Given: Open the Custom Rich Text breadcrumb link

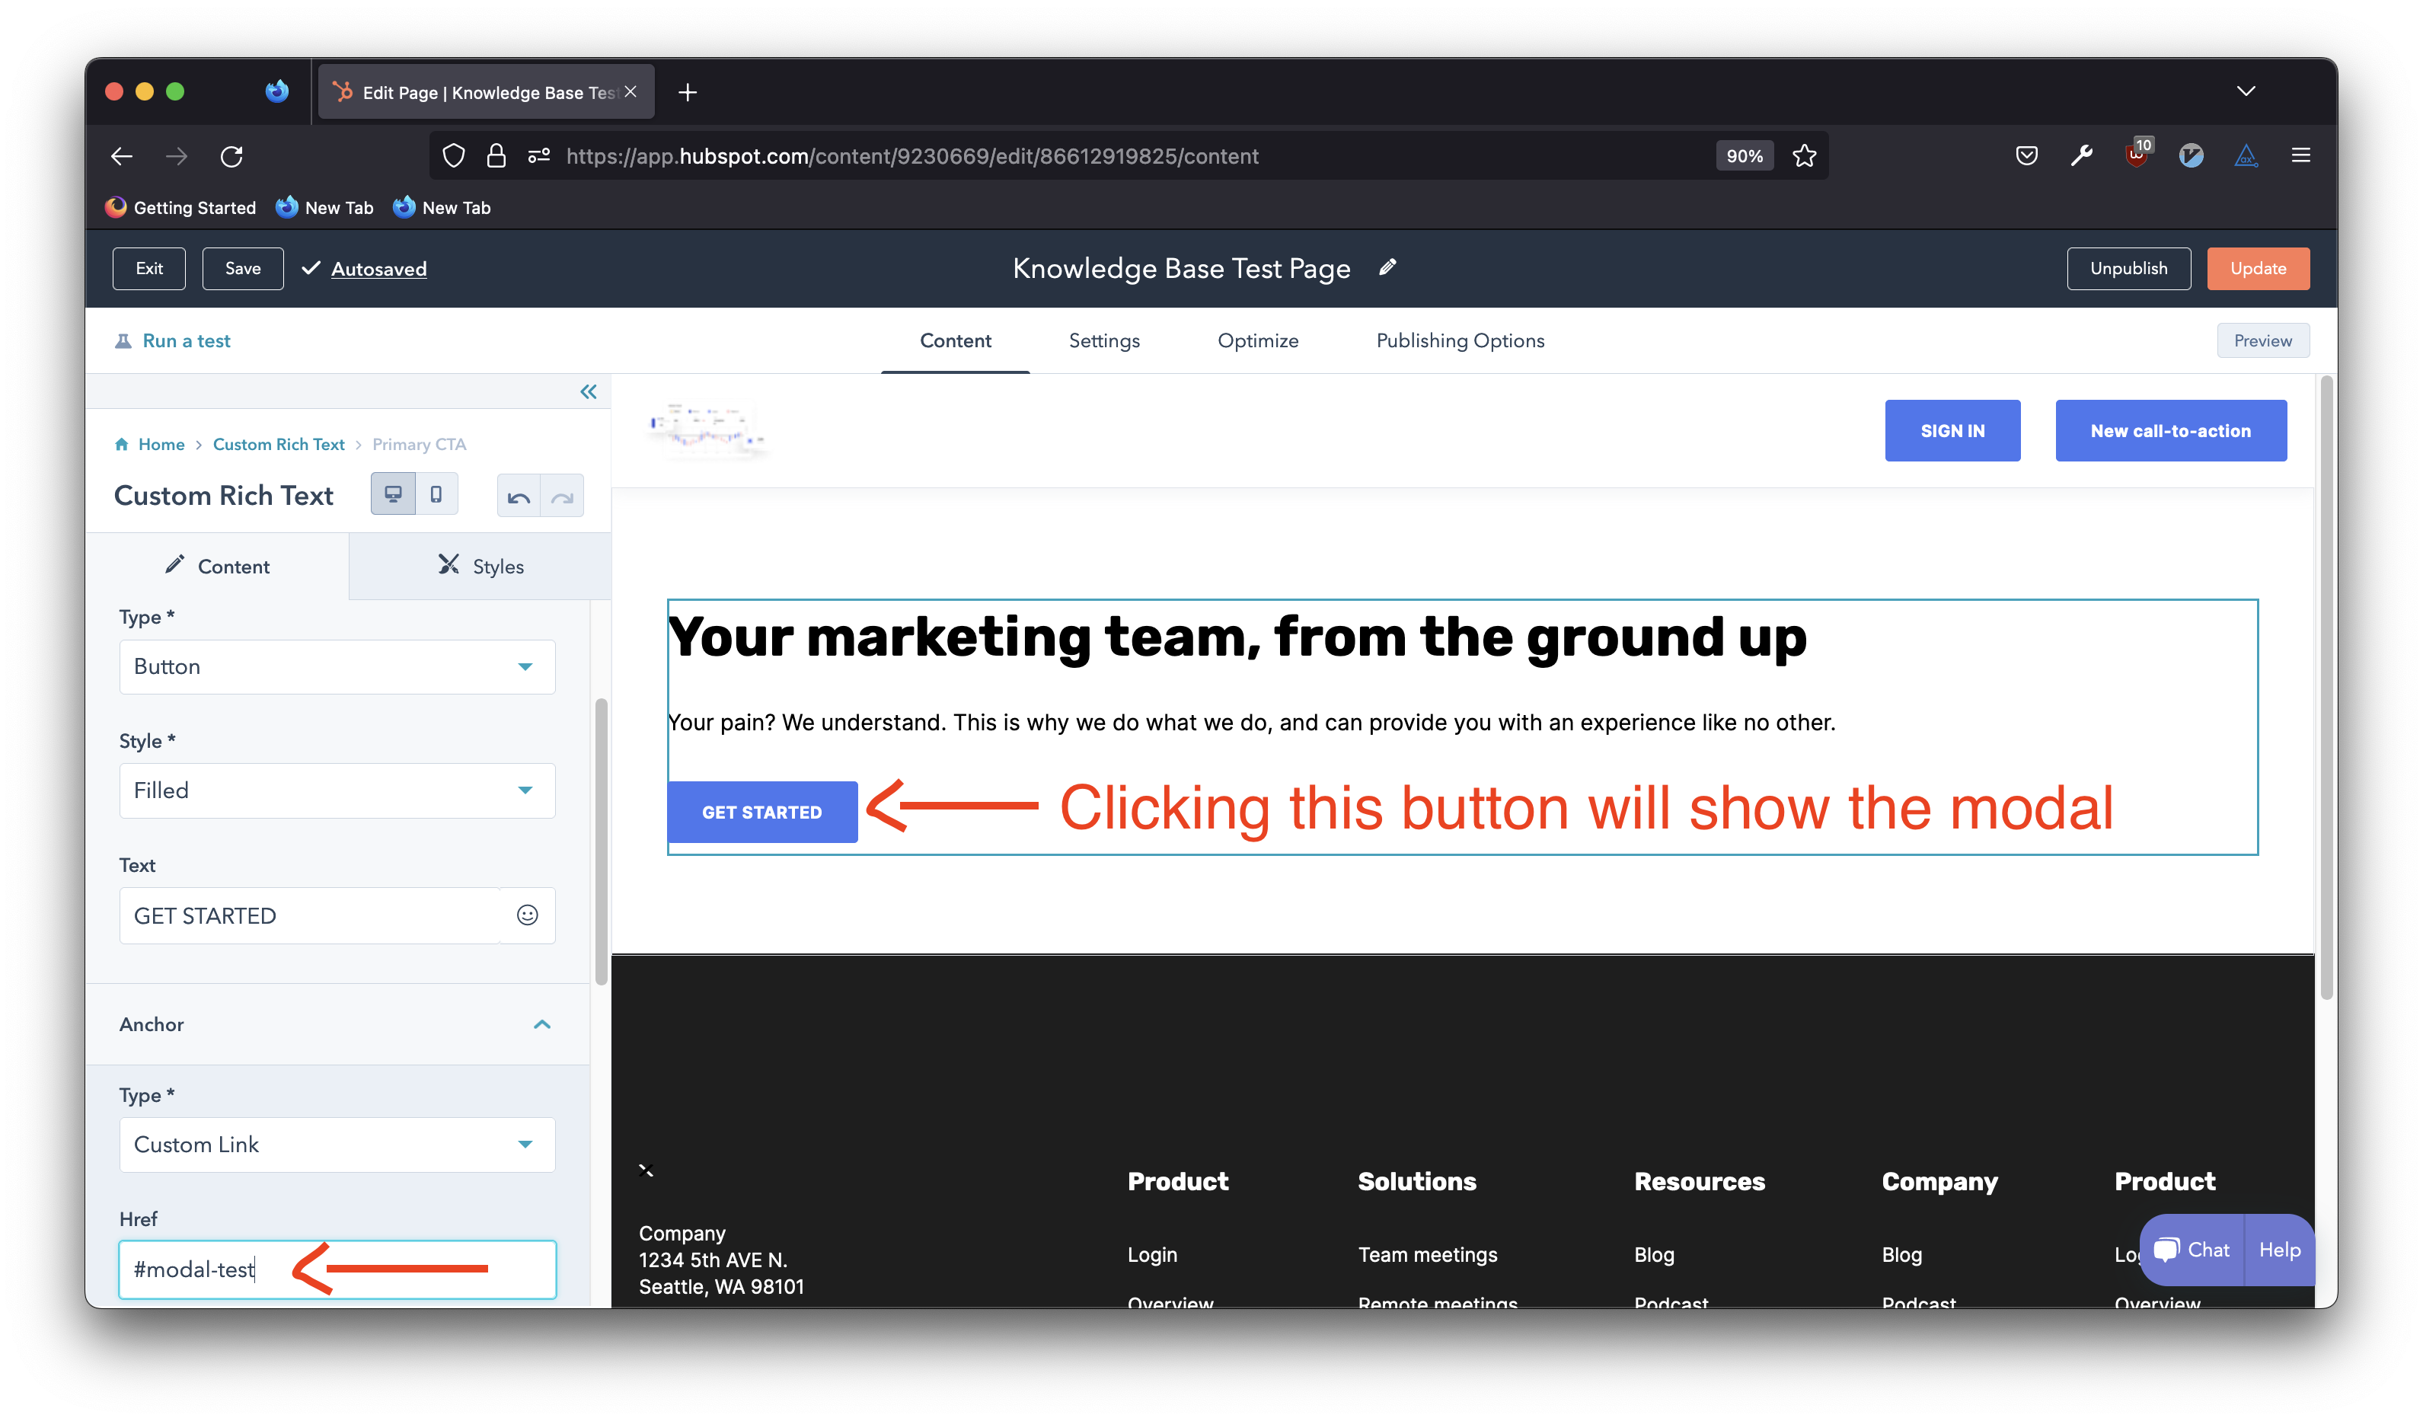Looking at the screenshot, I should tap(279, 443).
